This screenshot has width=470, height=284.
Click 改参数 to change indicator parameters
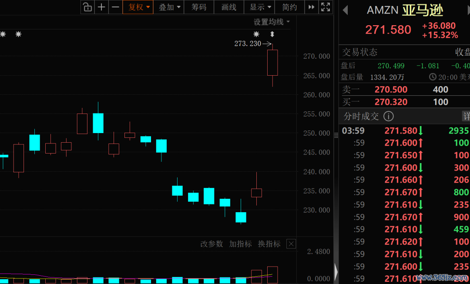tap(211, 244)
